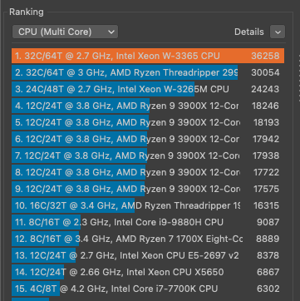Select rank 6 Ryzen 9 3900X row
The width and height of the screenshot is (300, 301).
click(x=148, y=139)
